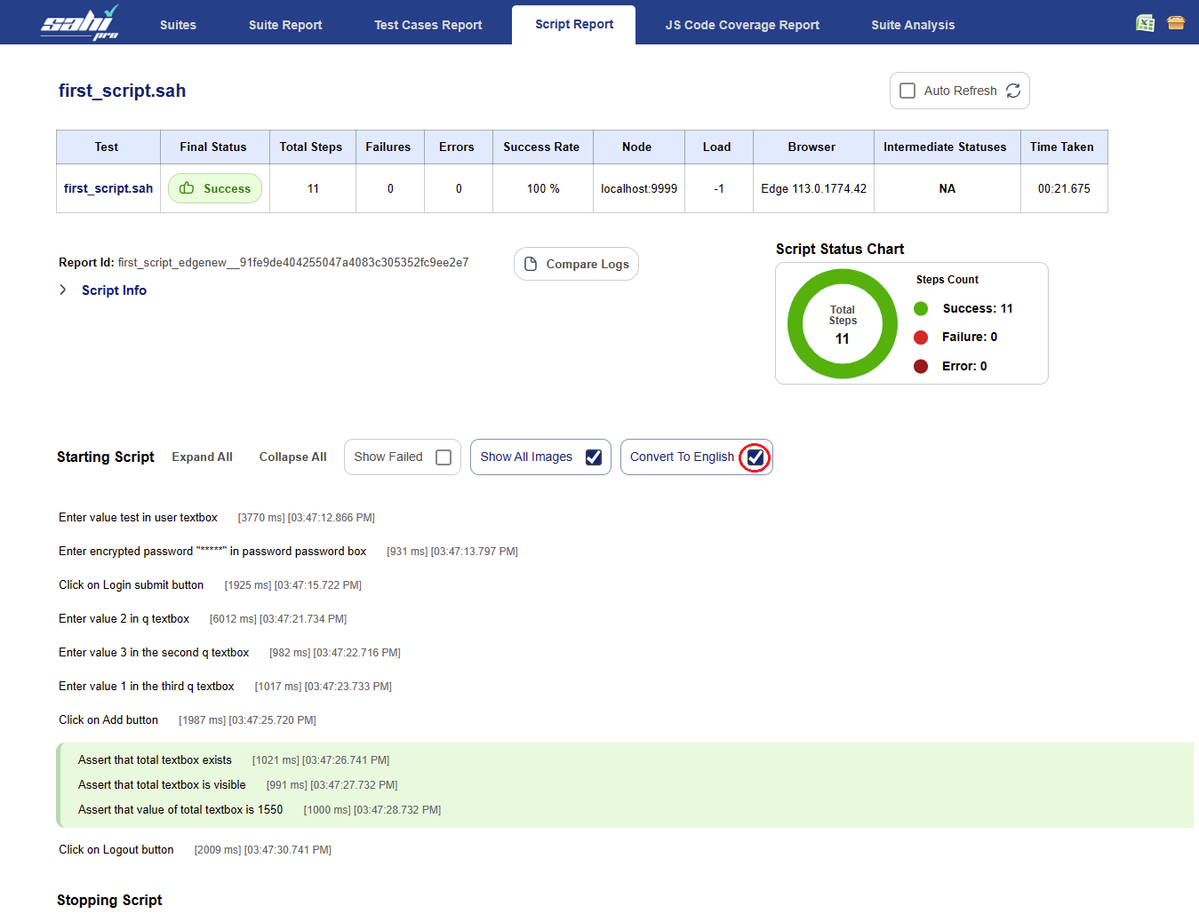
Task: Open the first_script.sah link in table
Action: [x=108, y=188]
